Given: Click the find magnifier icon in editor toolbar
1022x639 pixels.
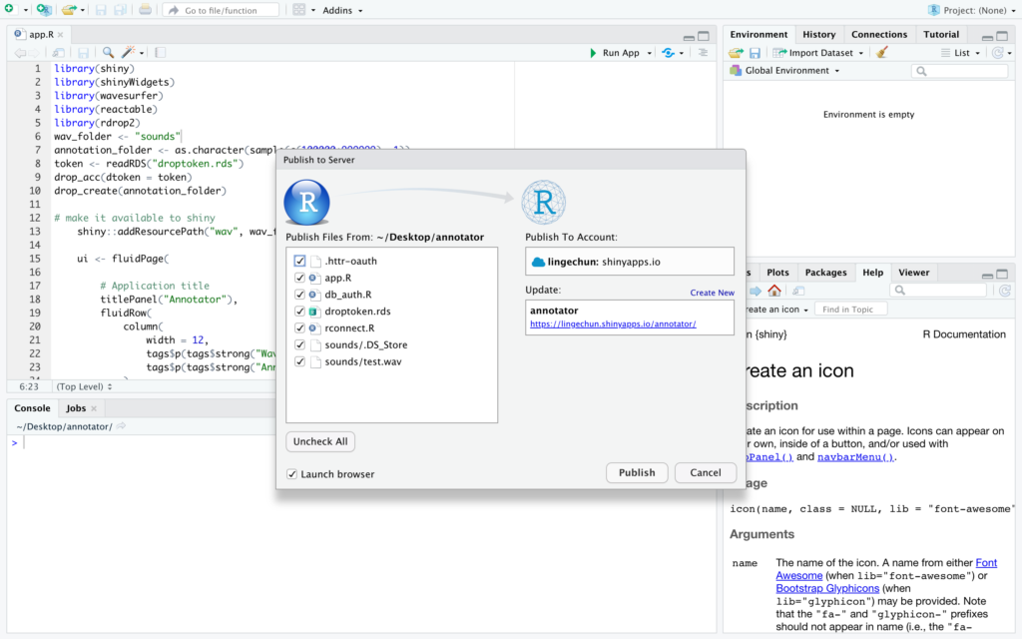Looking at the screenshot, I should tap(108, 53).
